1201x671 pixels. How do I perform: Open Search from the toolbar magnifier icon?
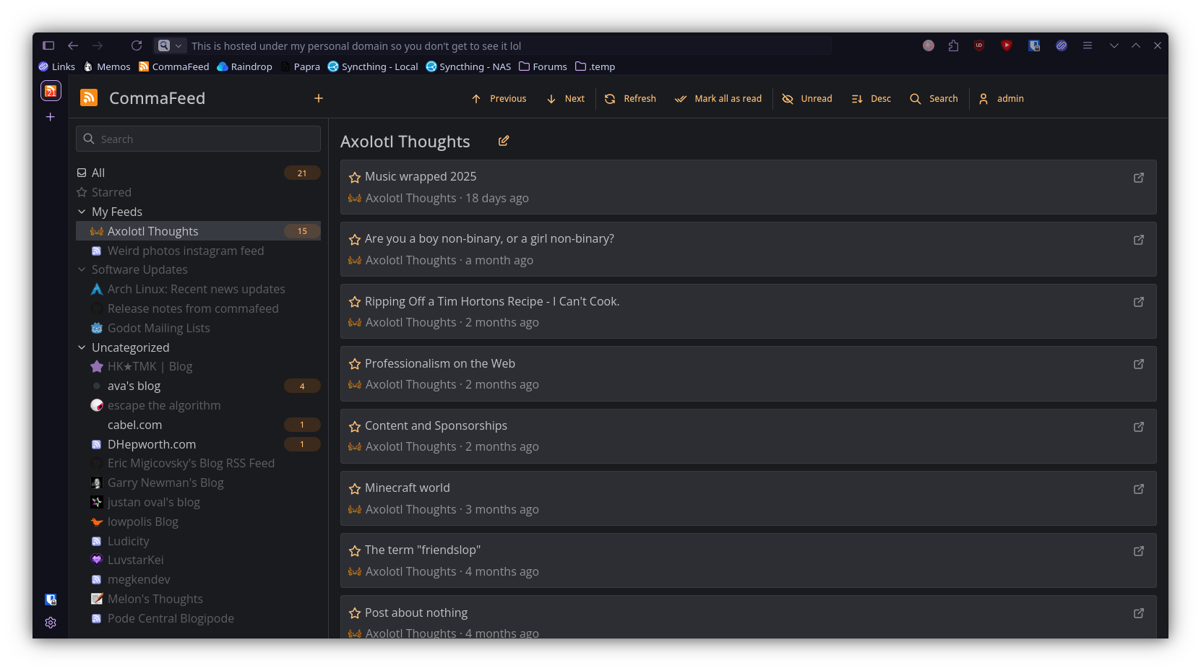click(916, 99)
